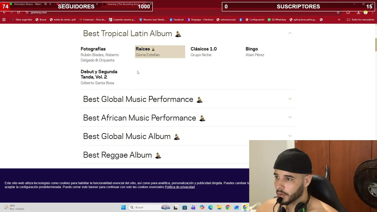Open Todos los marcadores folder
This screenshot has height=212, width=377.
(361, 20)
